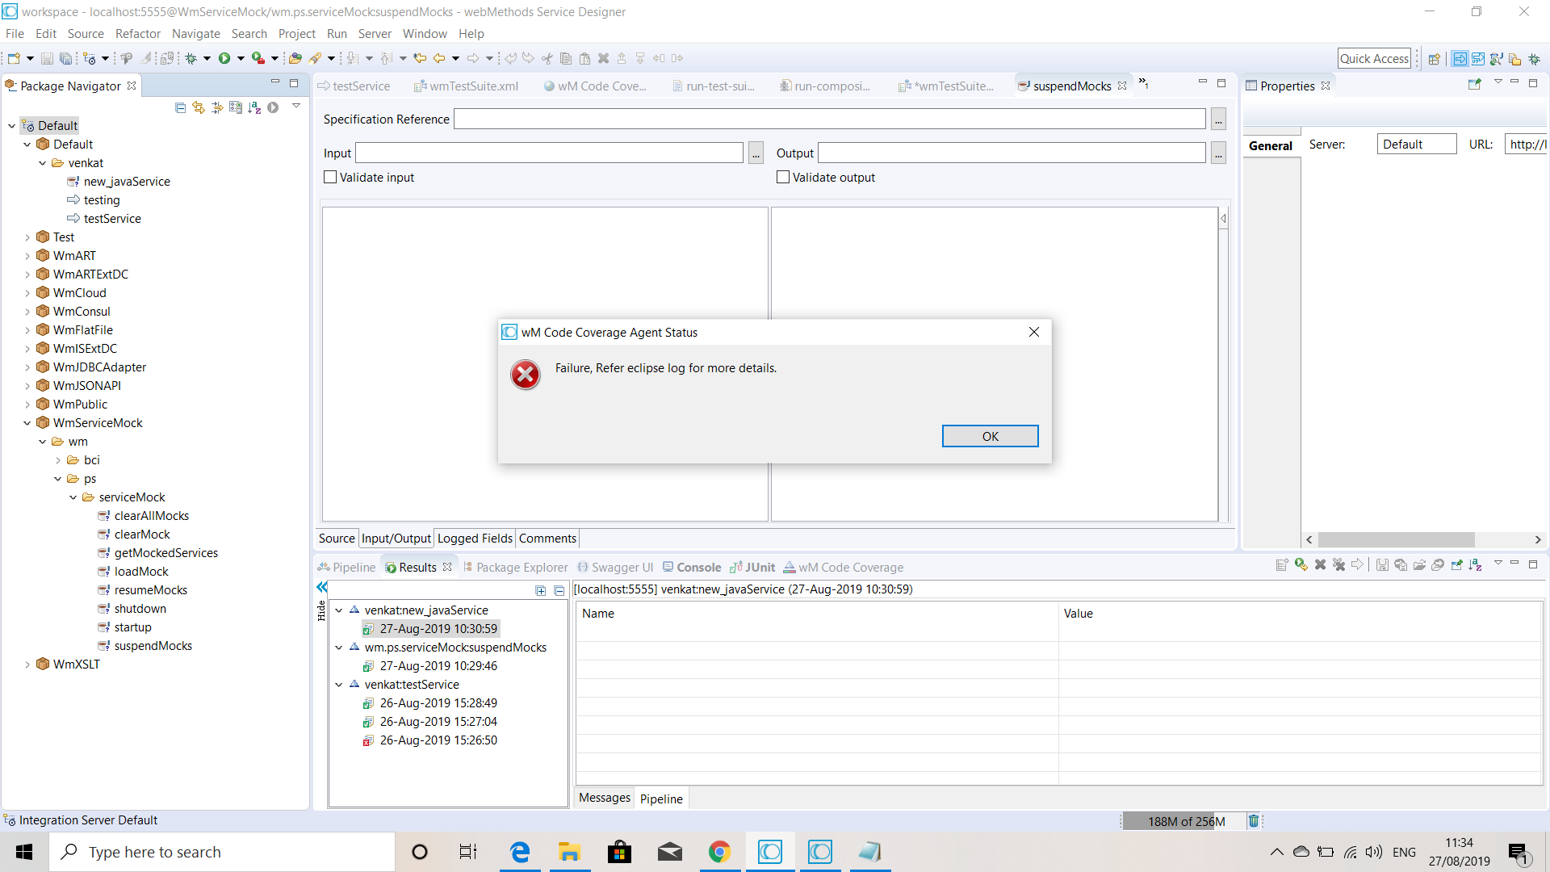Collapse the serviceMock folder
The width and height of the screenshot is (1550, 872).
(x=73, y=497)
